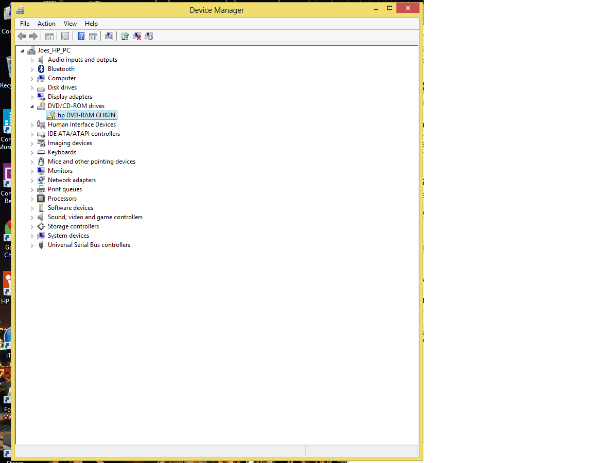
Task: Select the hp DVD-RAM GH82N device
Action: pyautogui.click(x=81, y=115)
